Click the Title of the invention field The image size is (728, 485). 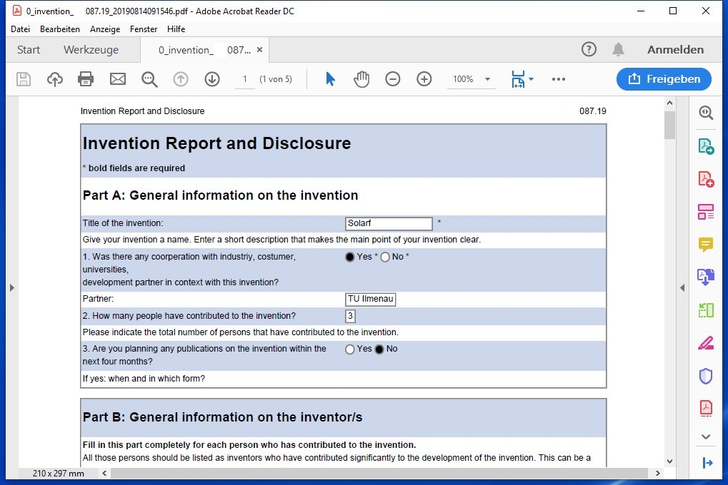pos(389,223)
